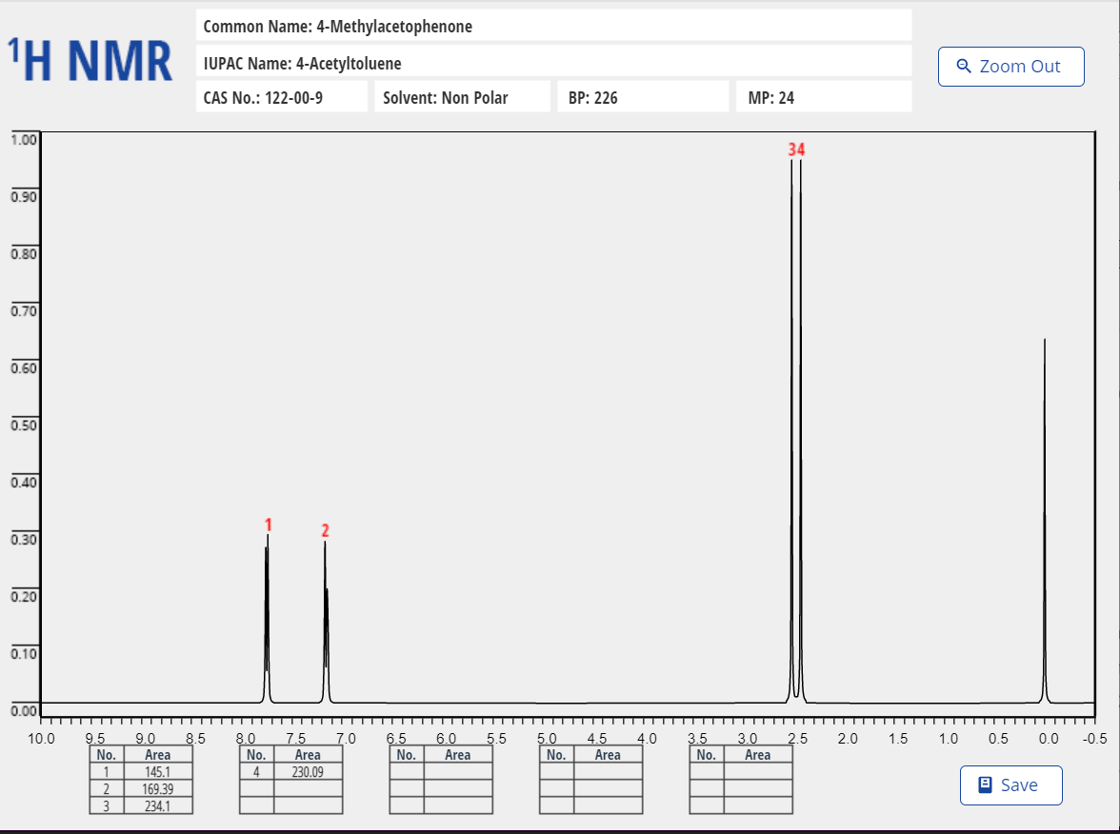Click the 10.0 ppm axis label

coord(41,739)
